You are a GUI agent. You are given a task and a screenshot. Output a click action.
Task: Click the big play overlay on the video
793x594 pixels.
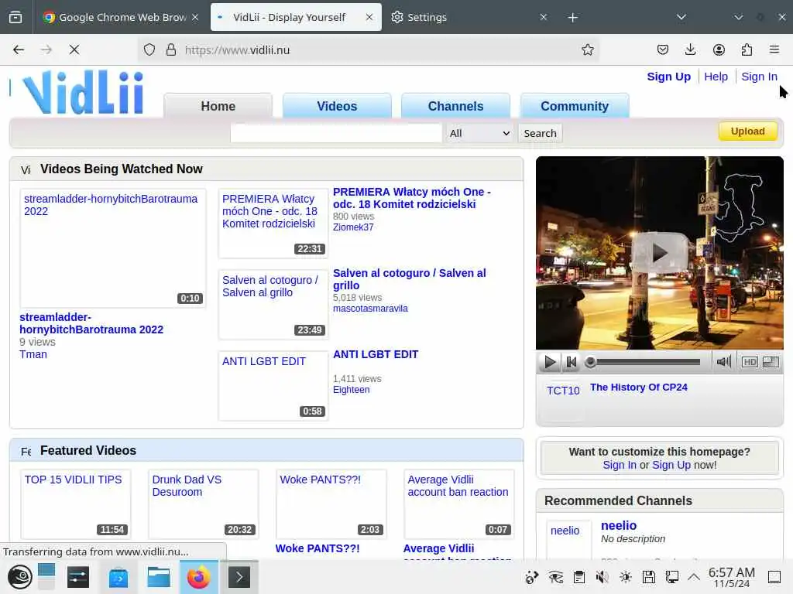[660, 252]
